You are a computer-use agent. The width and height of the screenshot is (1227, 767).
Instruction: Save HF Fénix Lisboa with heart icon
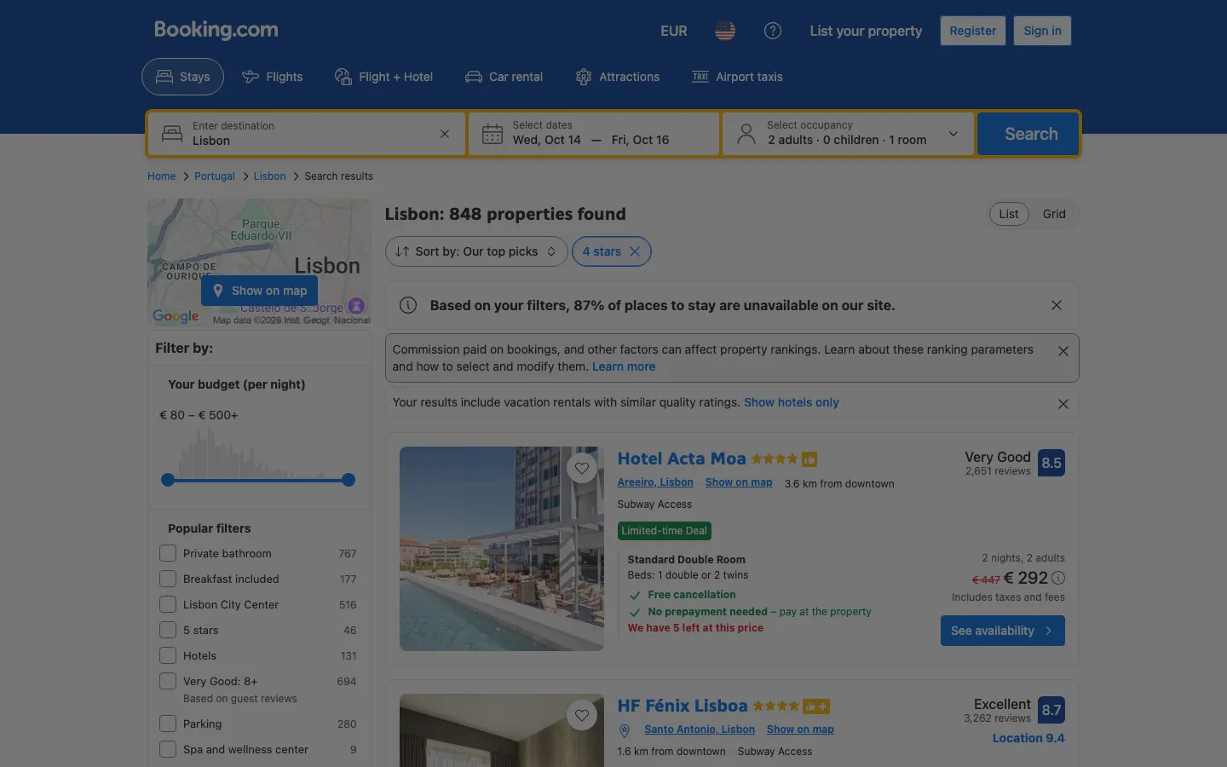click(582, 715)
